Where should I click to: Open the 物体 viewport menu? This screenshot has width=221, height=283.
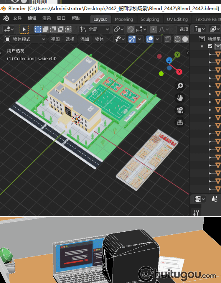pyautogui.click(x=99, y=39)
